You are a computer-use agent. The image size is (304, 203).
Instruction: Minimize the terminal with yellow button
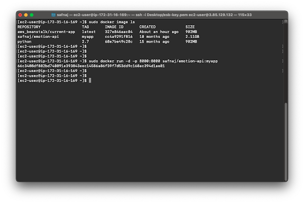pos(26,15)
